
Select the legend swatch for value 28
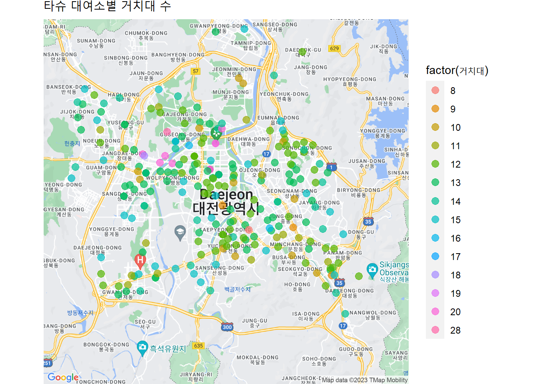pos(435,330)
